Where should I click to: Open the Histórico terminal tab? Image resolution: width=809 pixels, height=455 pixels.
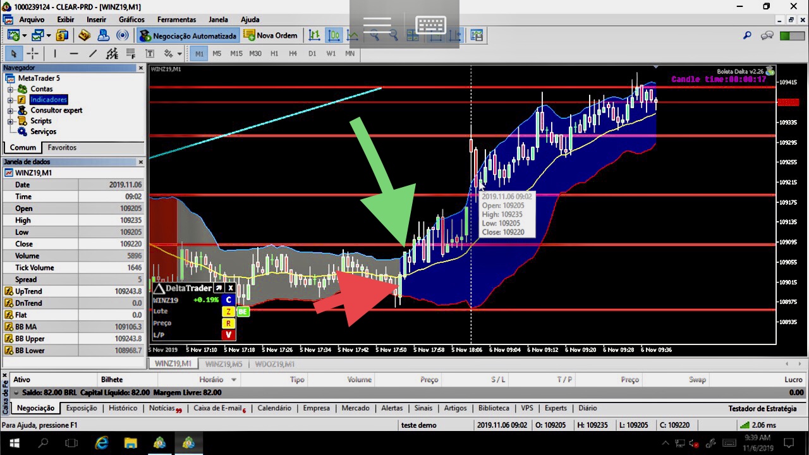click(x=123, y=408)
